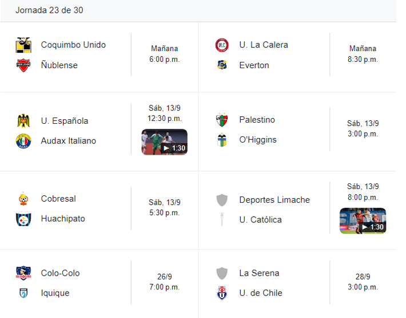The image size is (406, 318).
Task: Click the Huachipato team crest
Action: (x=23, y=219)
